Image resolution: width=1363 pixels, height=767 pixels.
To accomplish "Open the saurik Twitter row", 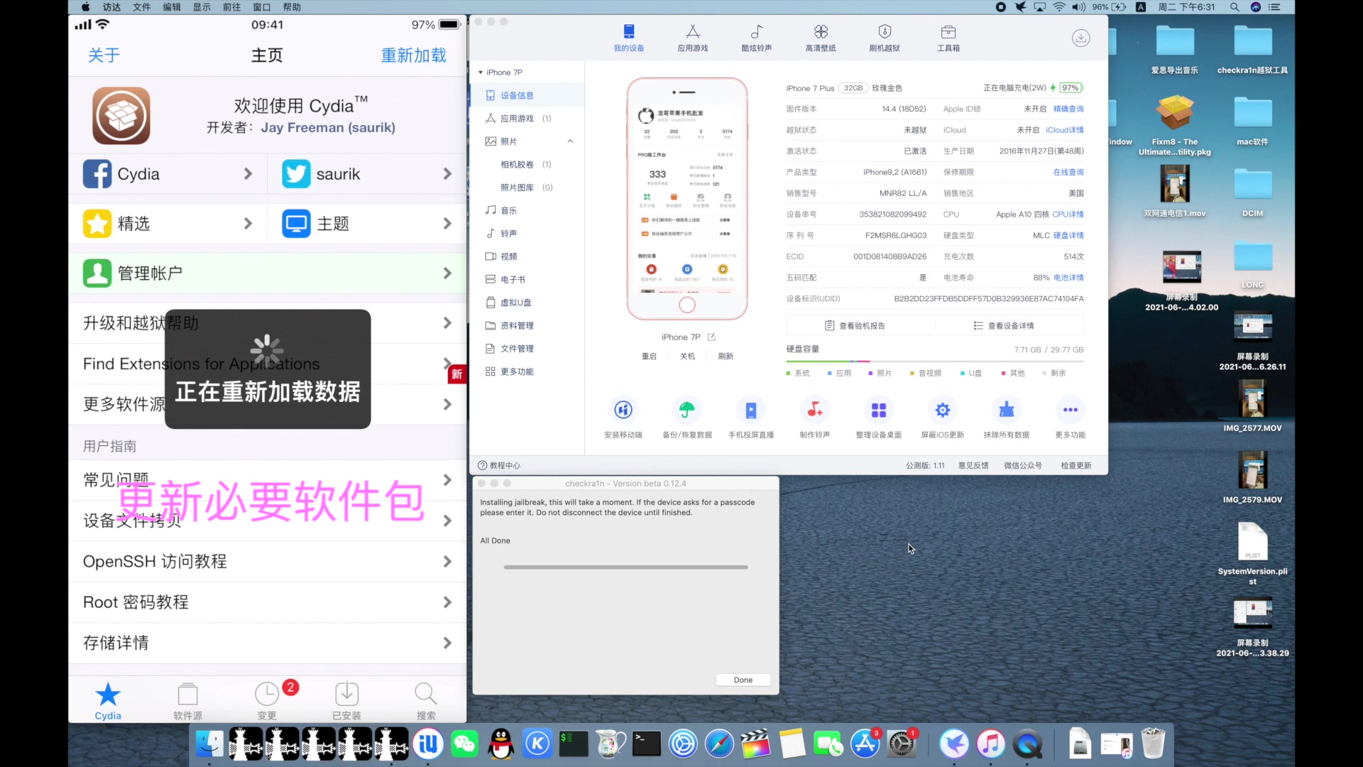I will 367,174.
